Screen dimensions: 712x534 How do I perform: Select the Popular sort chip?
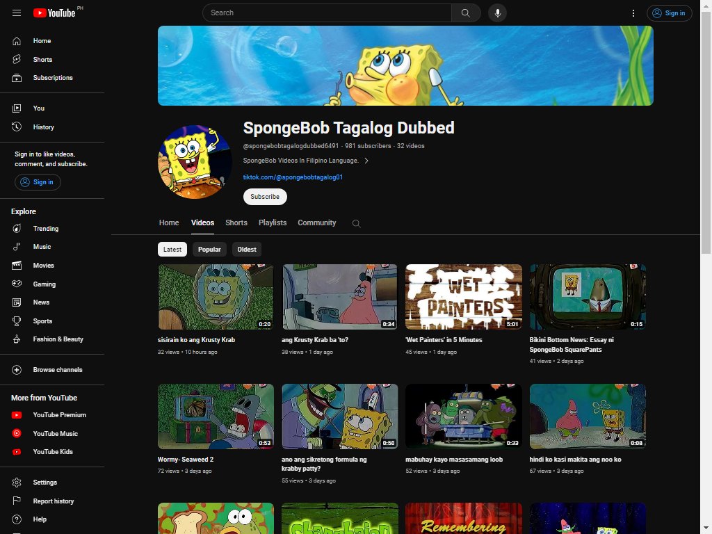point(209,250)
